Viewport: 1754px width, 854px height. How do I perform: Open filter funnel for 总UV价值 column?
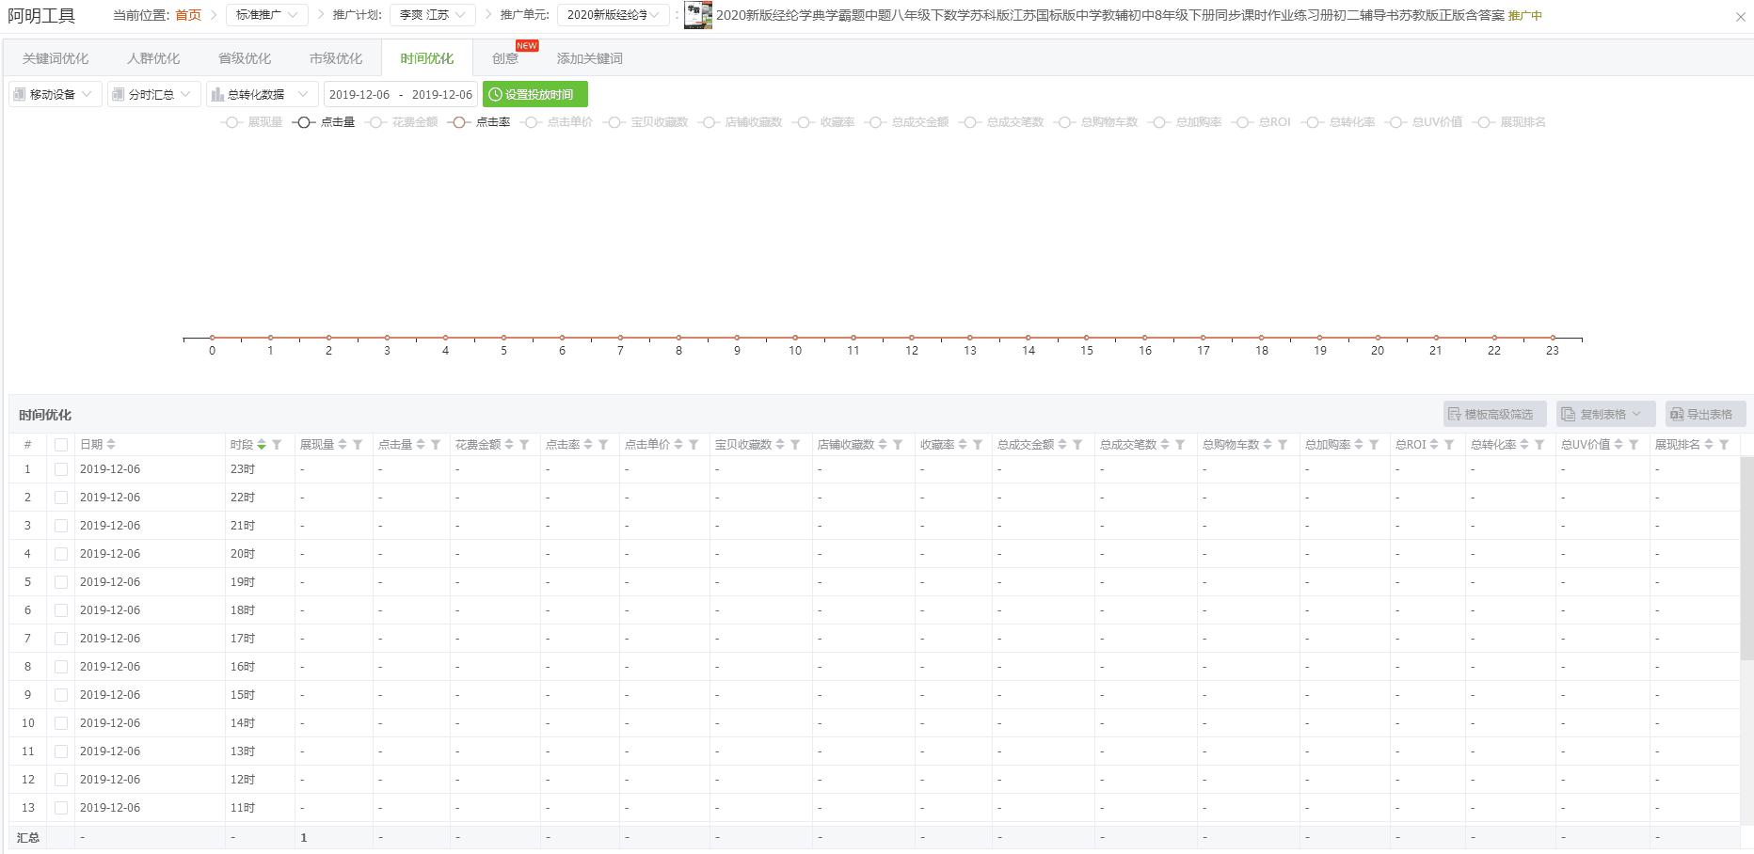pos(1634,445)
